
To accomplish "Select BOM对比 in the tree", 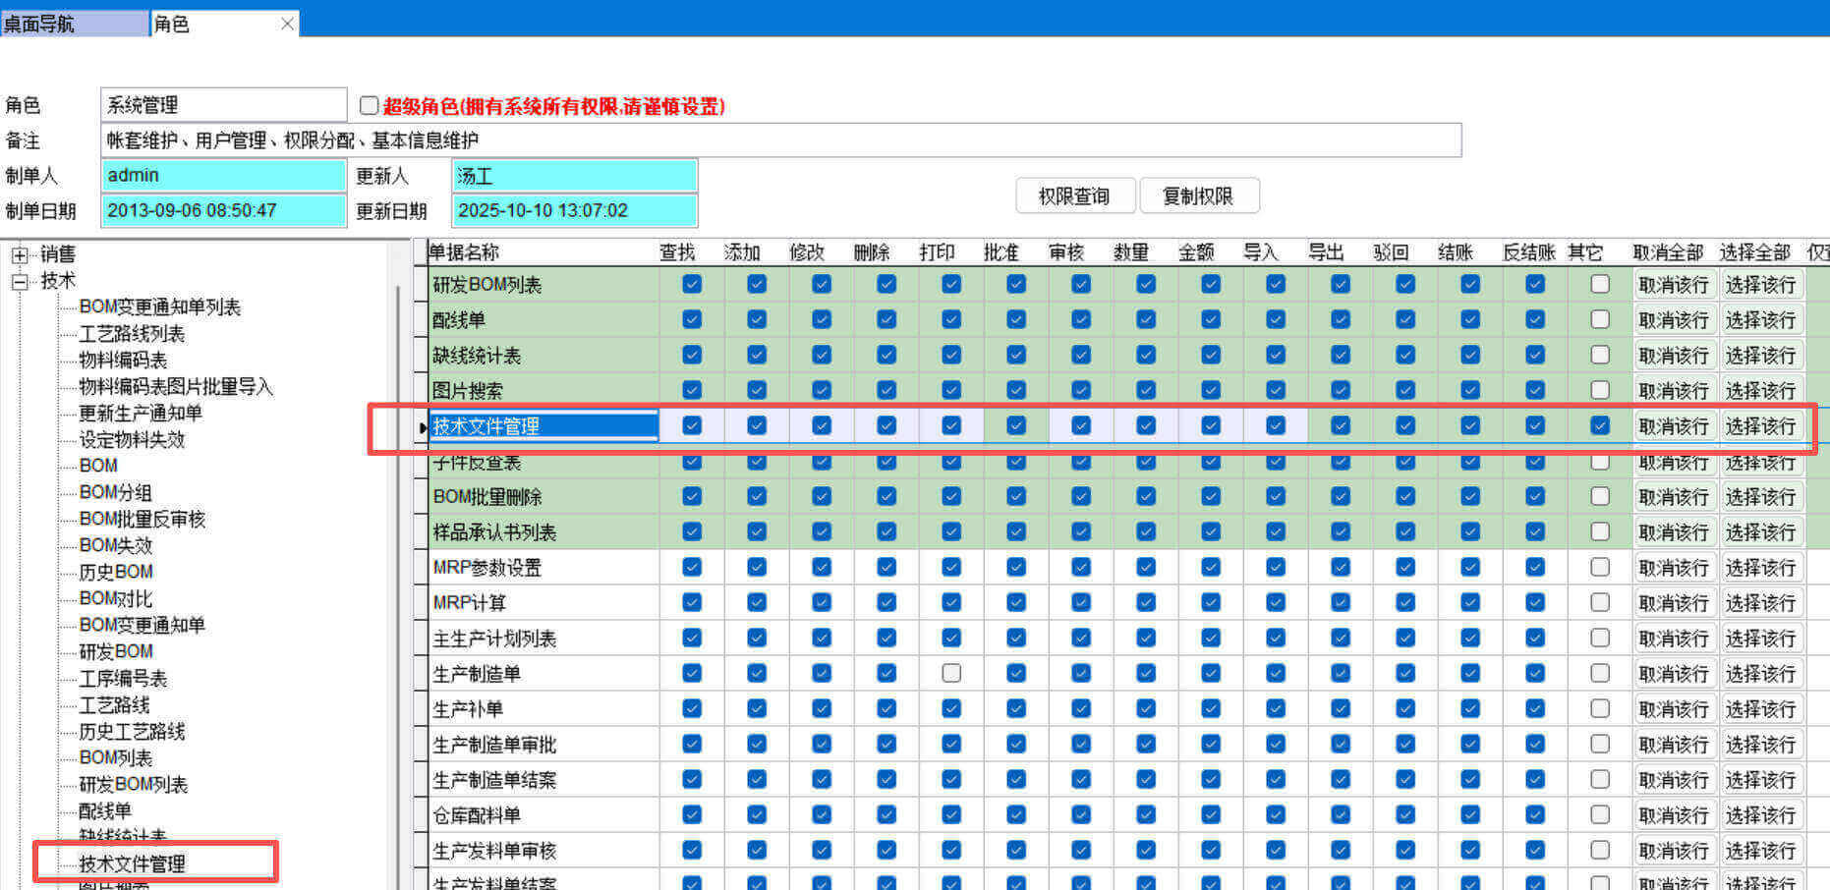I will [x=116, y=598].
